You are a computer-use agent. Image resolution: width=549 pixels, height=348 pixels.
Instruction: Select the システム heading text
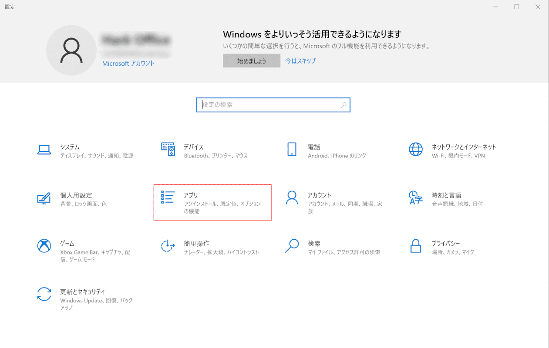click(x=70, y=147)
